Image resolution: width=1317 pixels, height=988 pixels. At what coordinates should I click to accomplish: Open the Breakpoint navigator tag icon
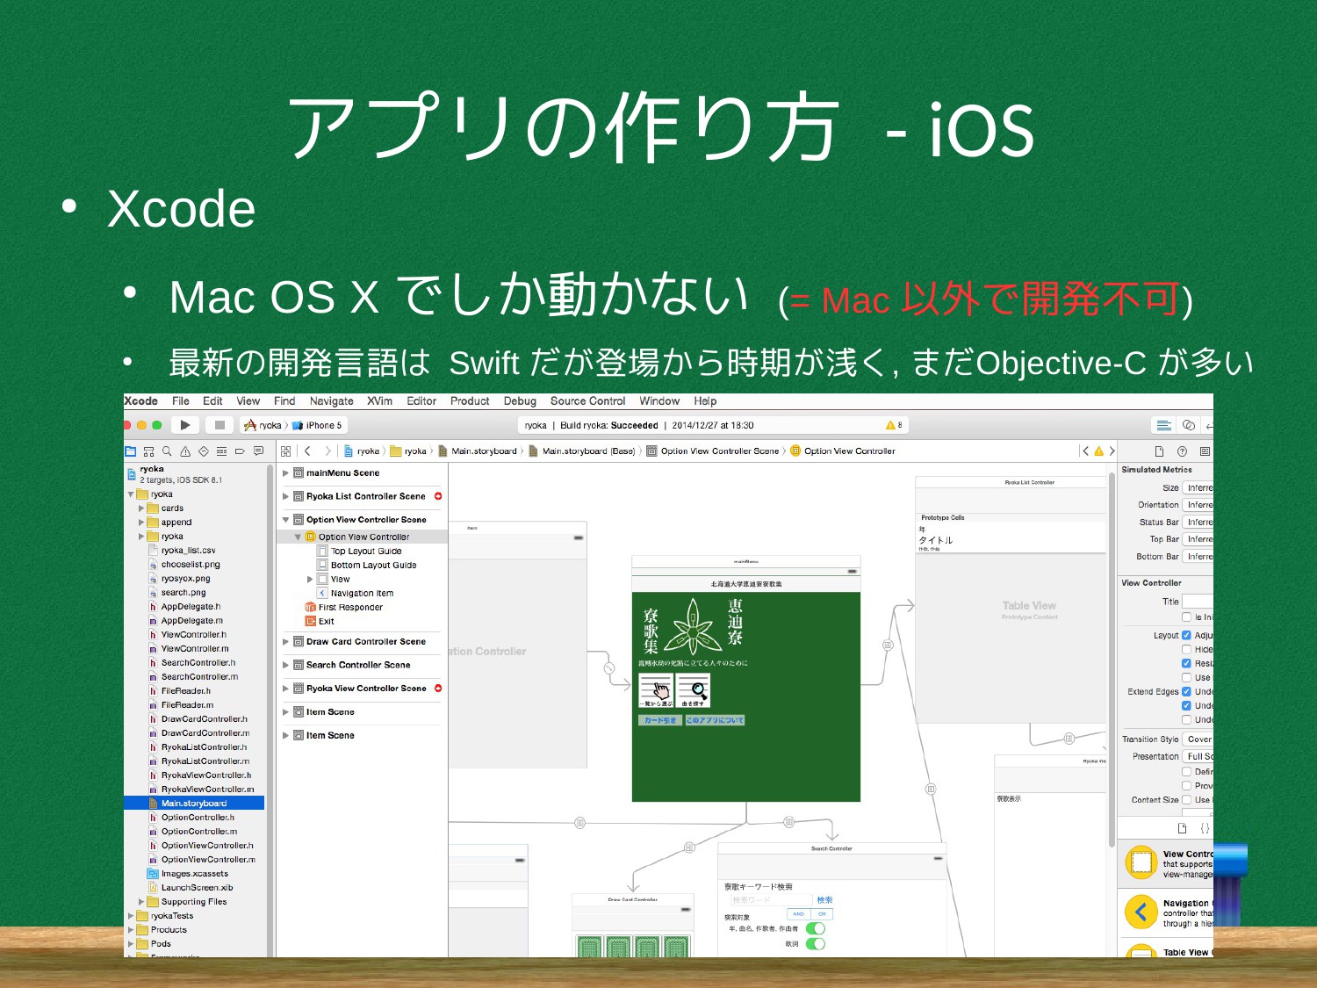click(240, 451)
